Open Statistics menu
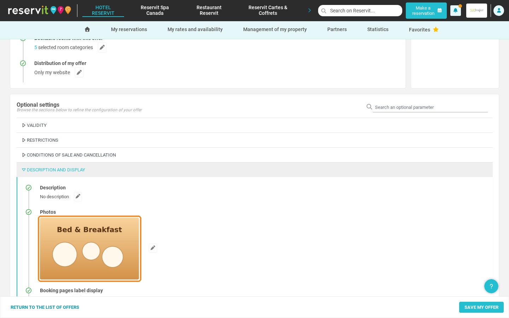The height and width of the screenshot is (318, 509). [x=378, y=29]
